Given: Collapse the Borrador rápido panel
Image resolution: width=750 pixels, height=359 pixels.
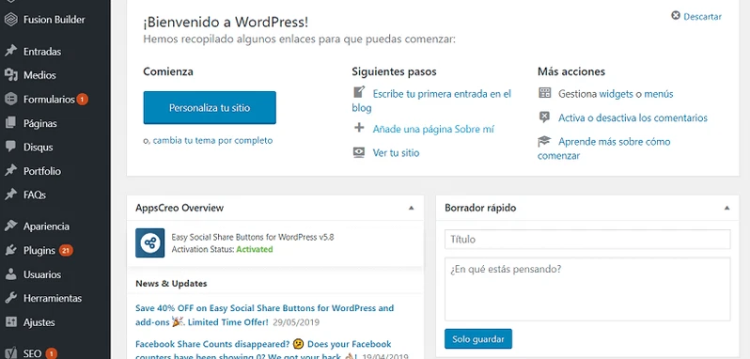Looking at the screenshot, I should pyautogui.click(x=727, y=208).
